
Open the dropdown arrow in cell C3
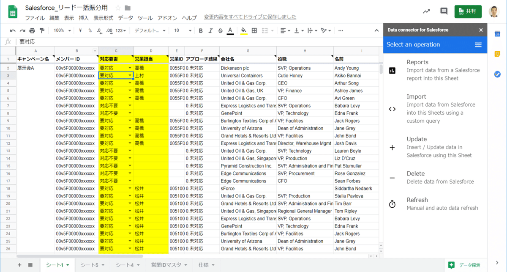pyautogui.click(x=130, y=75)
